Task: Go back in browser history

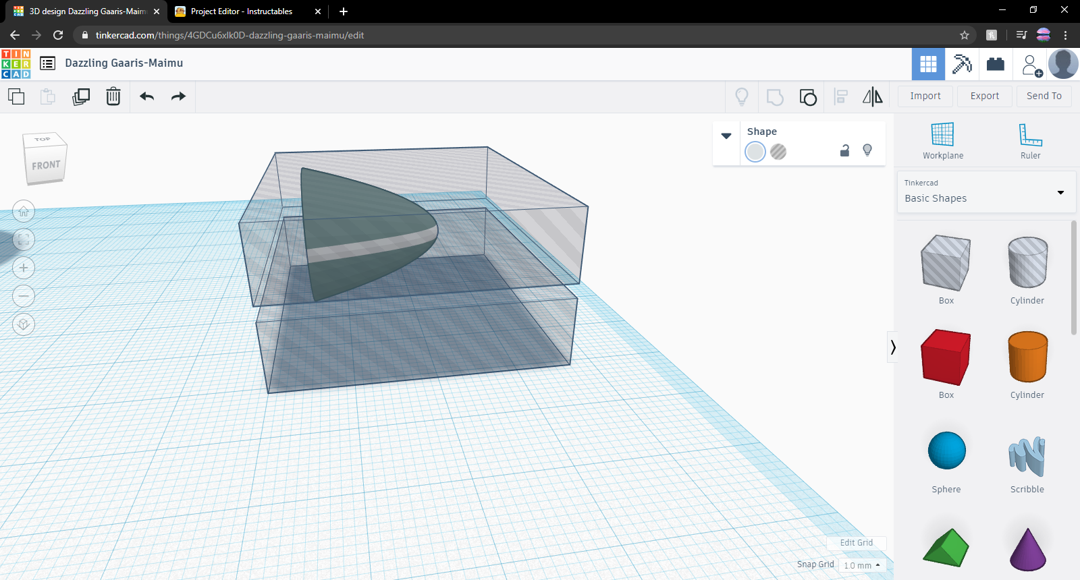Action: 15,35
